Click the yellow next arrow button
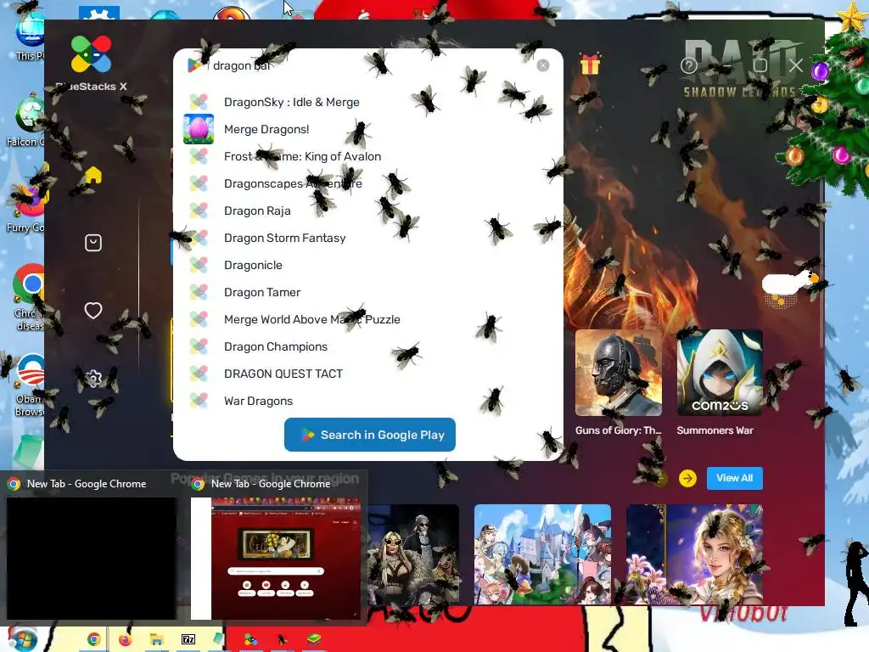 coord(687,478)
